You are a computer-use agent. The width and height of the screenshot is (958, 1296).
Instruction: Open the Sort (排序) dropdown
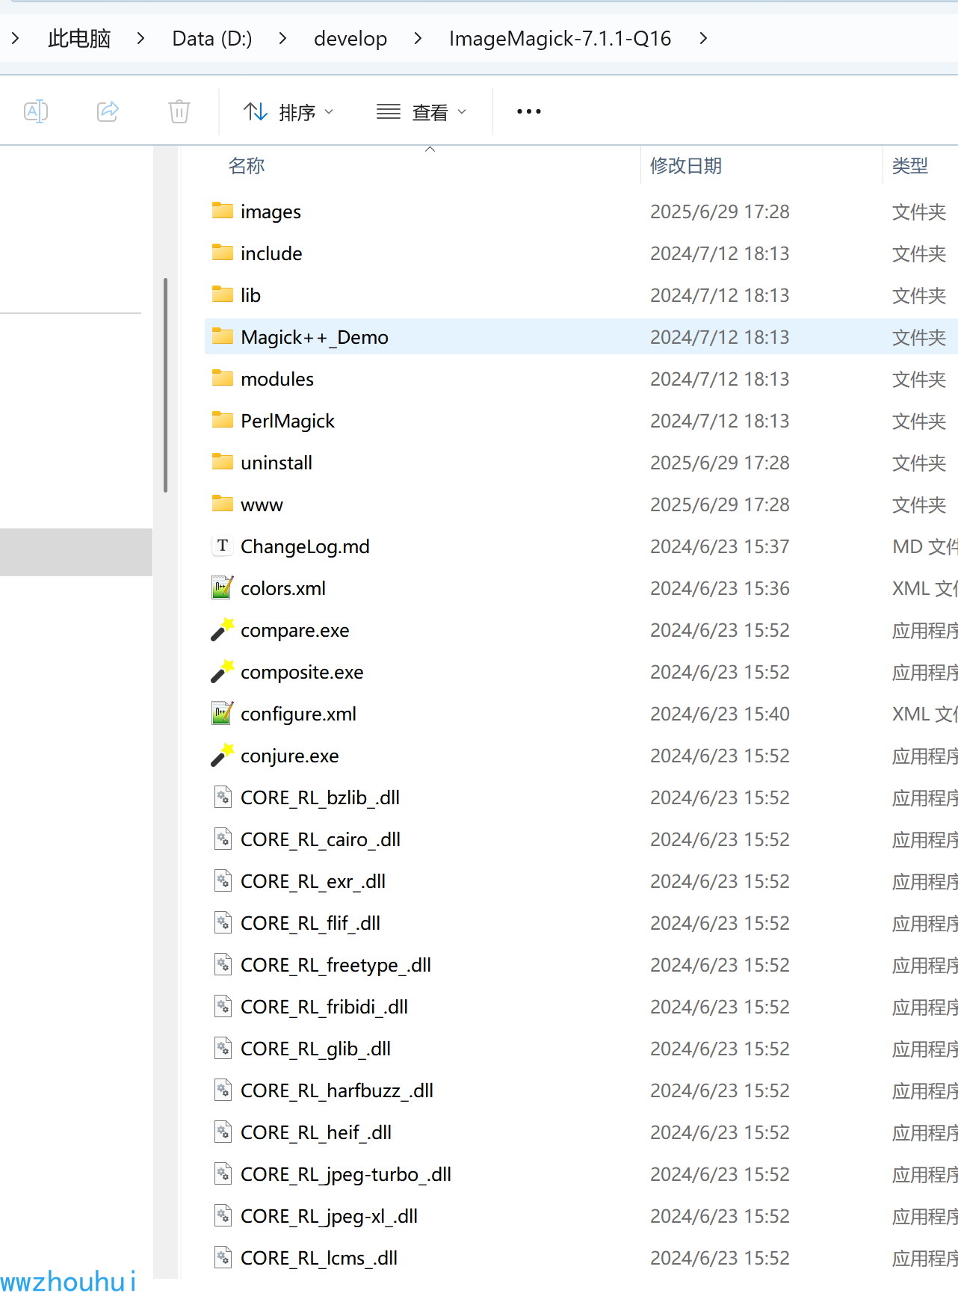click(x=288, y=112)
